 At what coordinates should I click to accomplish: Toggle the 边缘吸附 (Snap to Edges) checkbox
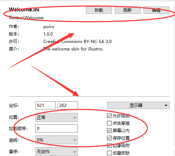pos(109,145)
